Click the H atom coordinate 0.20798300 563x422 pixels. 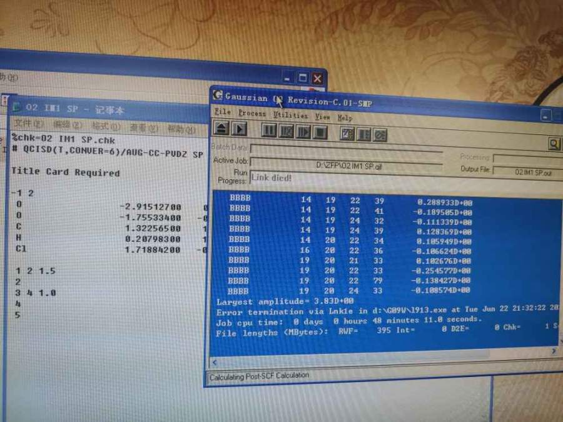[x=153, y=239]
